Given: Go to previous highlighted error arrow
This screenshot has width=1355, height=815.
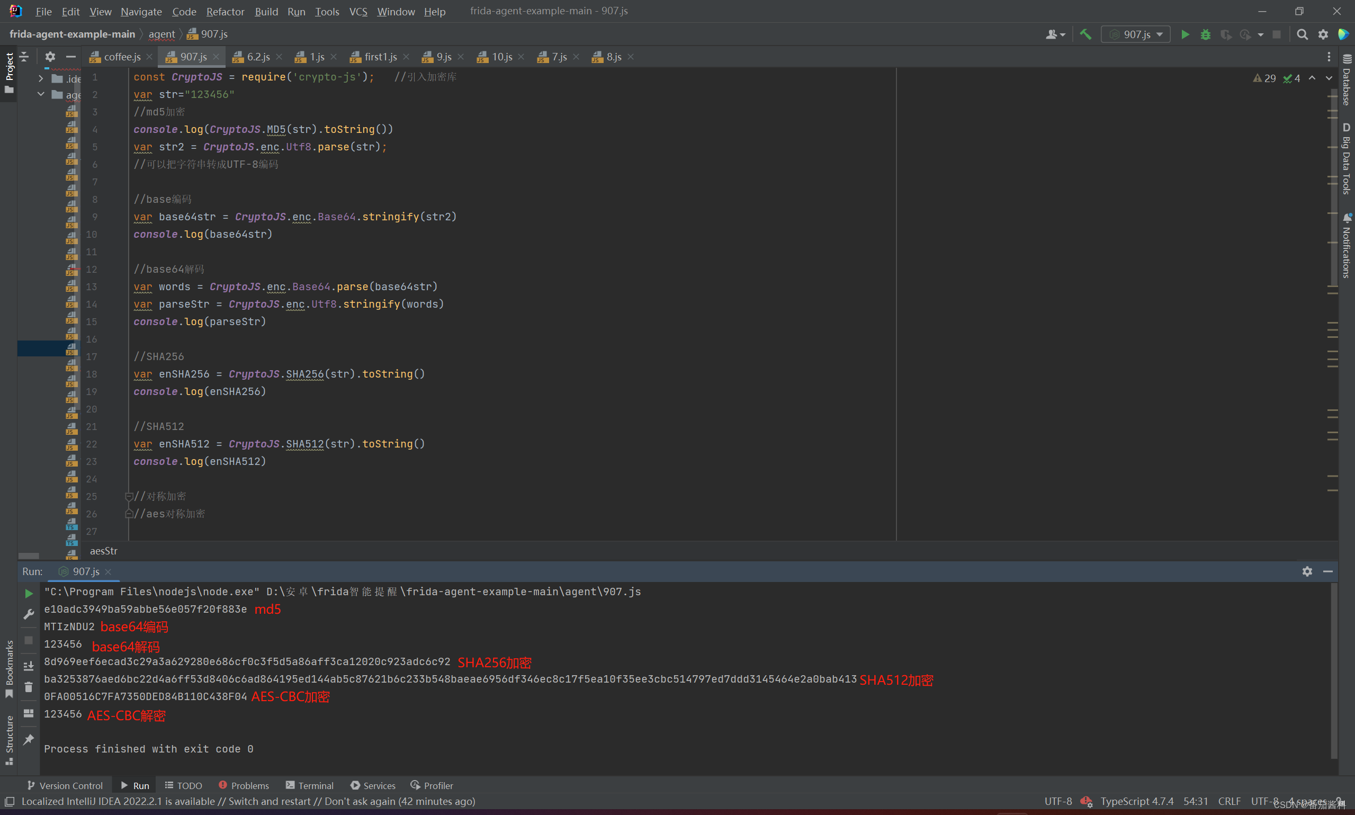Looking at the screenshot, I should (1312, 78).
